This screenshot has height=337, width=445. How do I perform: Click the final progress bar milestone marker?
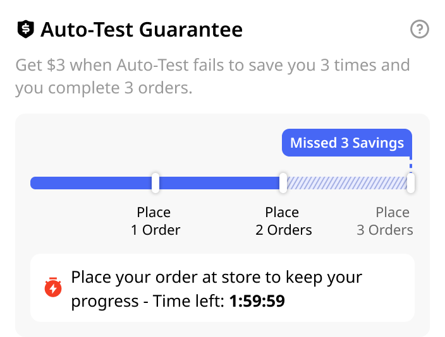pos(411,183)
